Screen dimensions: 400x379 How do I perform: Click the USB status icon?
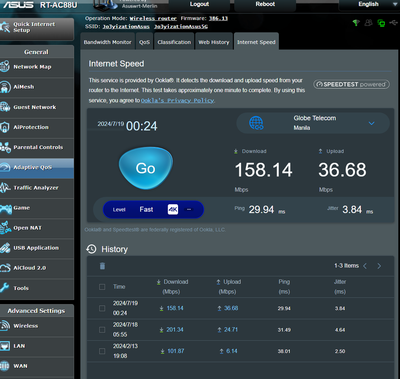[x=394, y=23]
